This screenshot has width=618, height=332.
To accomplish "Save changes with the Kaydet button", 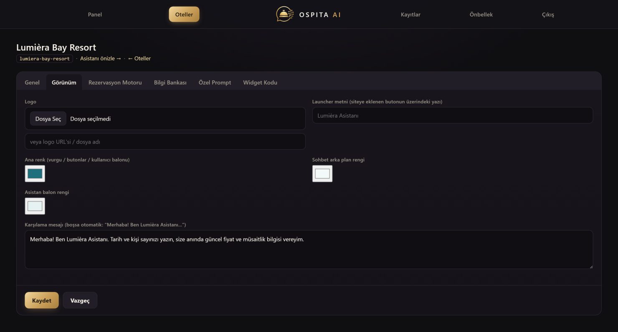I will pyautogui.click(x=42, y=300).
